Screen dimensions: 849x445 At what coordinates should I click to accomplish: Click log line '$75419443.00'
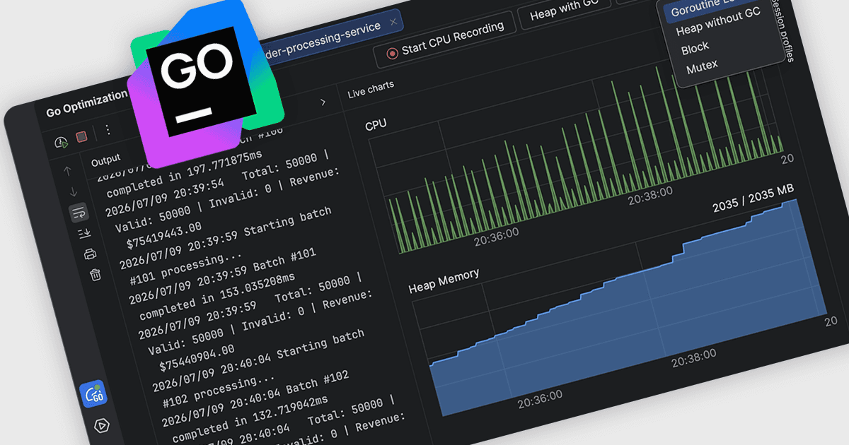(163, 235)
